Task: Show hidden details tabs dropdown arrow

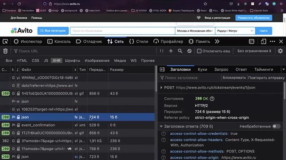Action: (283, 69)
